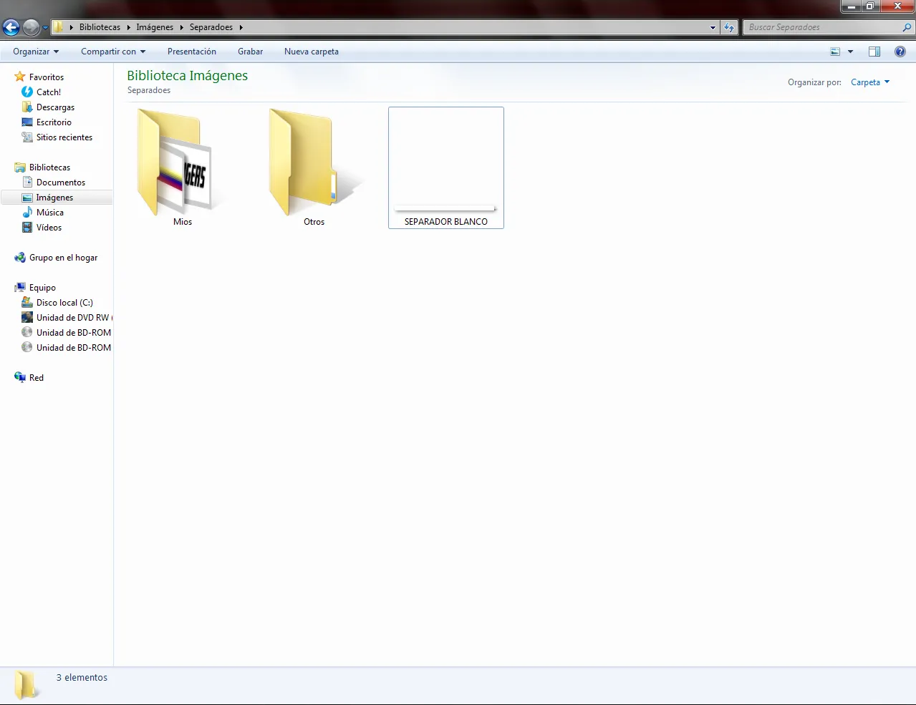Open the Catch! favorite shortcut
916x705 pixels.
point(48,92)
